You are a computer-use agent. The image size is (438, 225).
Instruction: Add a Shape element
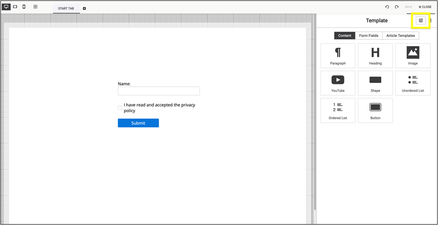375,83
